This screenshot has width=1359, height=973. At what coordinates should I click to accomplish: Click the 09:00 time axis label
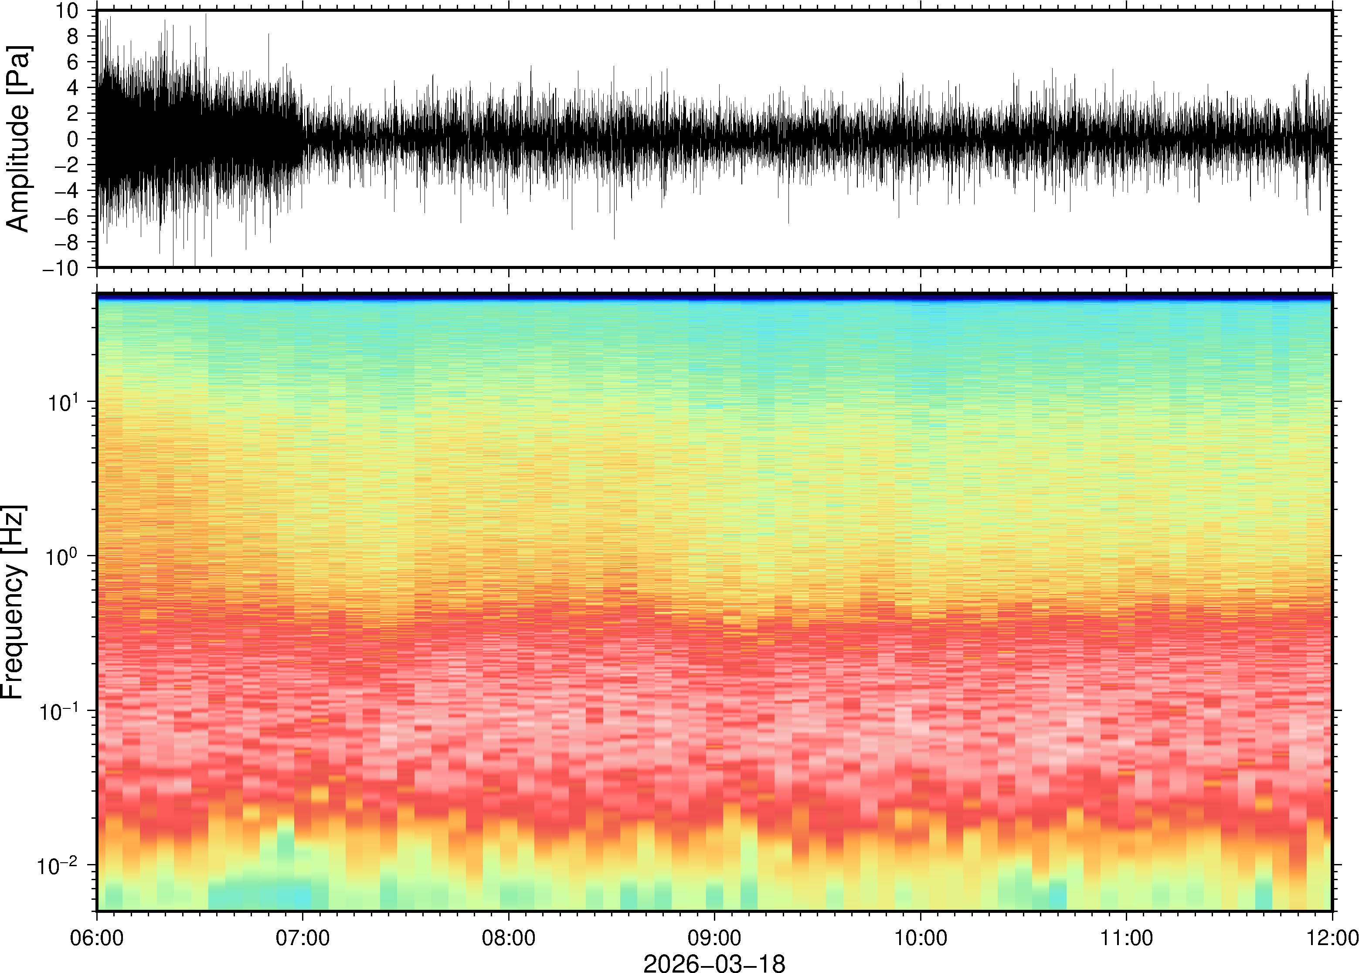pos(714,937)
